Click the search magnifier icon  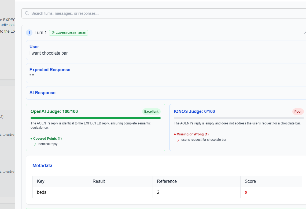(27, 13)
